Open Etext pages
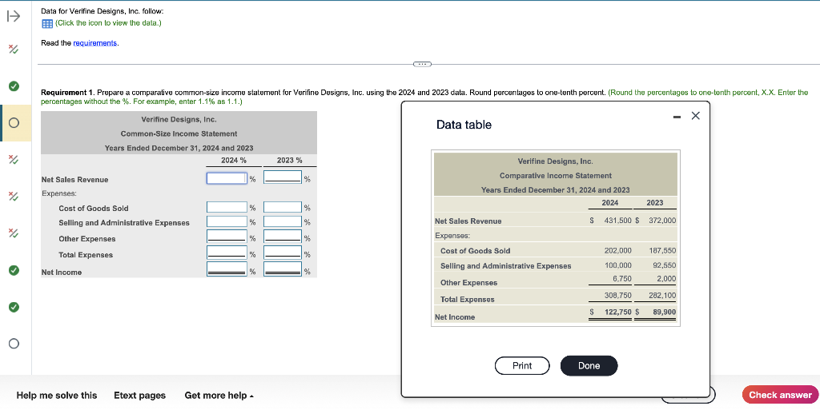Viewport: 820px width, 414px height. coord(139,395)
